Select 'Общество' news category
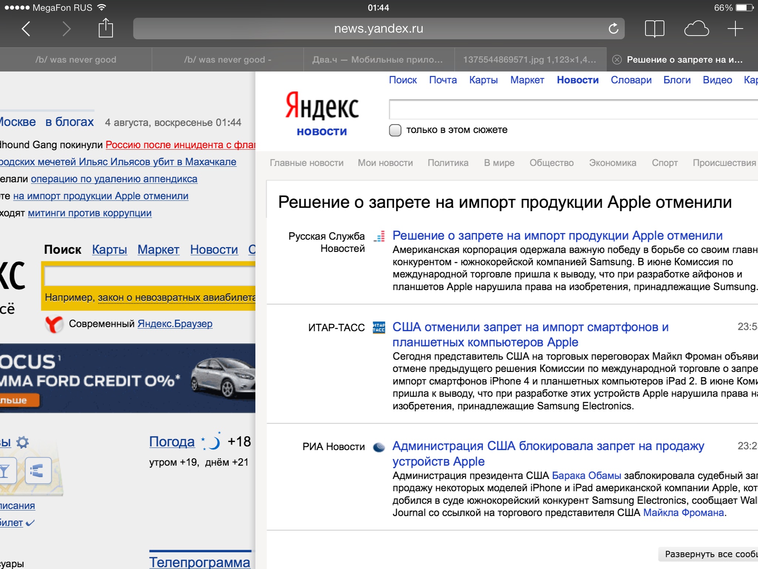Image resolution: width=758 pixels, height=569 pixels. (x=551, y=163)
